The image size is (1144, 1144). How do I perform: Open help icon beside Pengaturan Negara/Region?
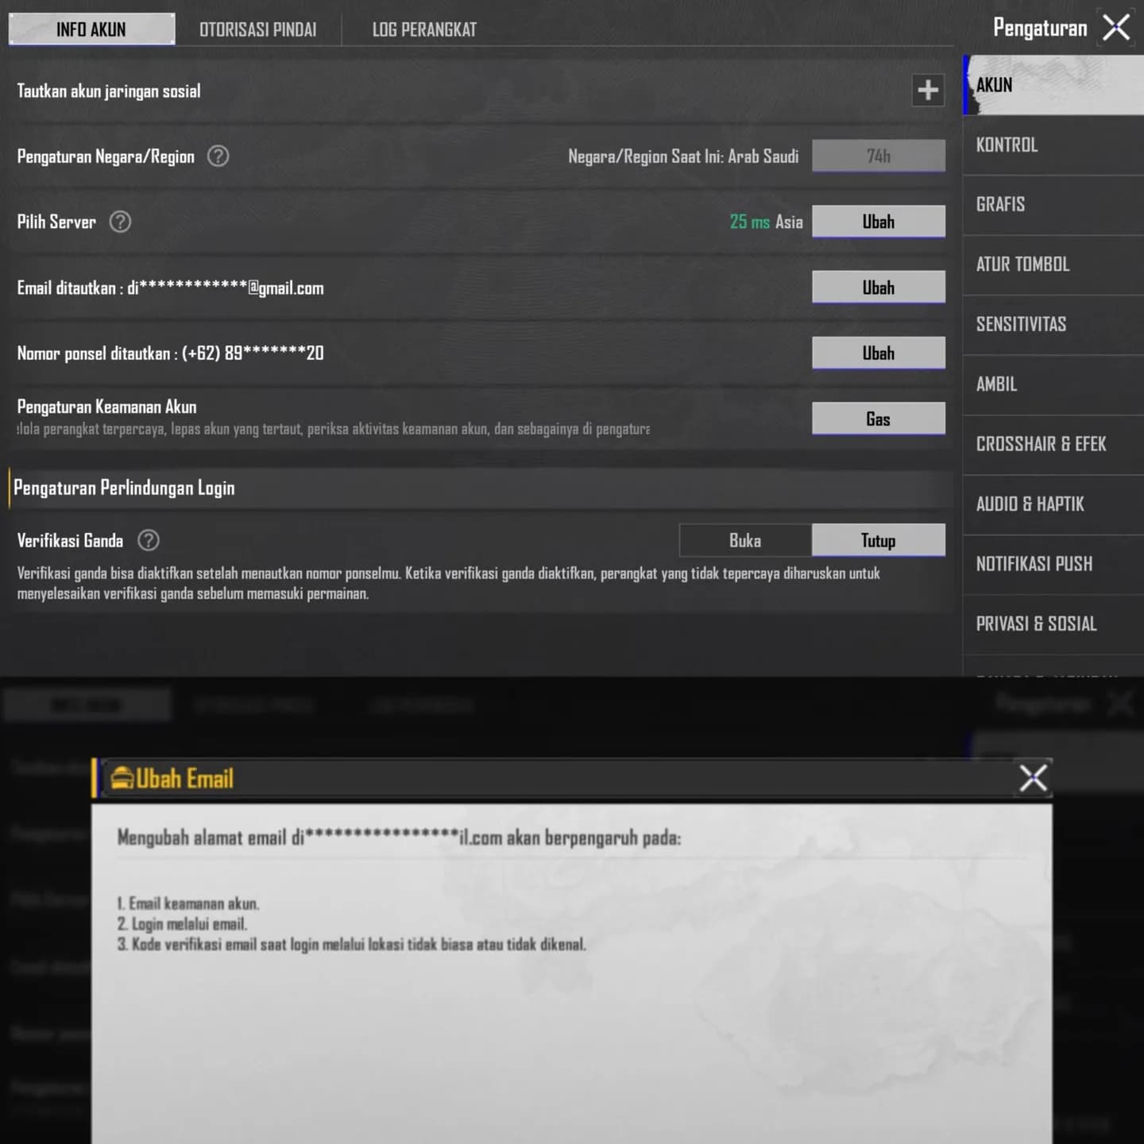tap(218, 156)
